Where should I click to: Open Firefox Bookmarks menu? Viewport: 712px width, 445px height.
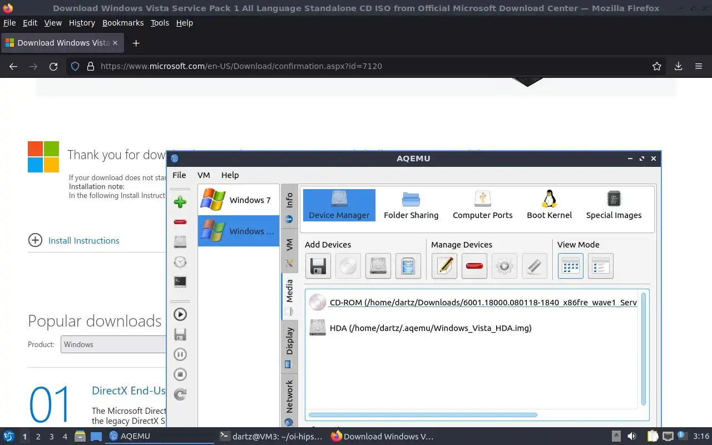coord(123,23)
